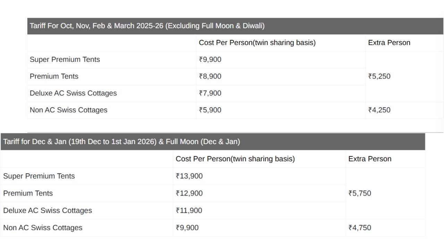
Task: Click the Dec & Jan tariff header bar
Action: [121, 142]
